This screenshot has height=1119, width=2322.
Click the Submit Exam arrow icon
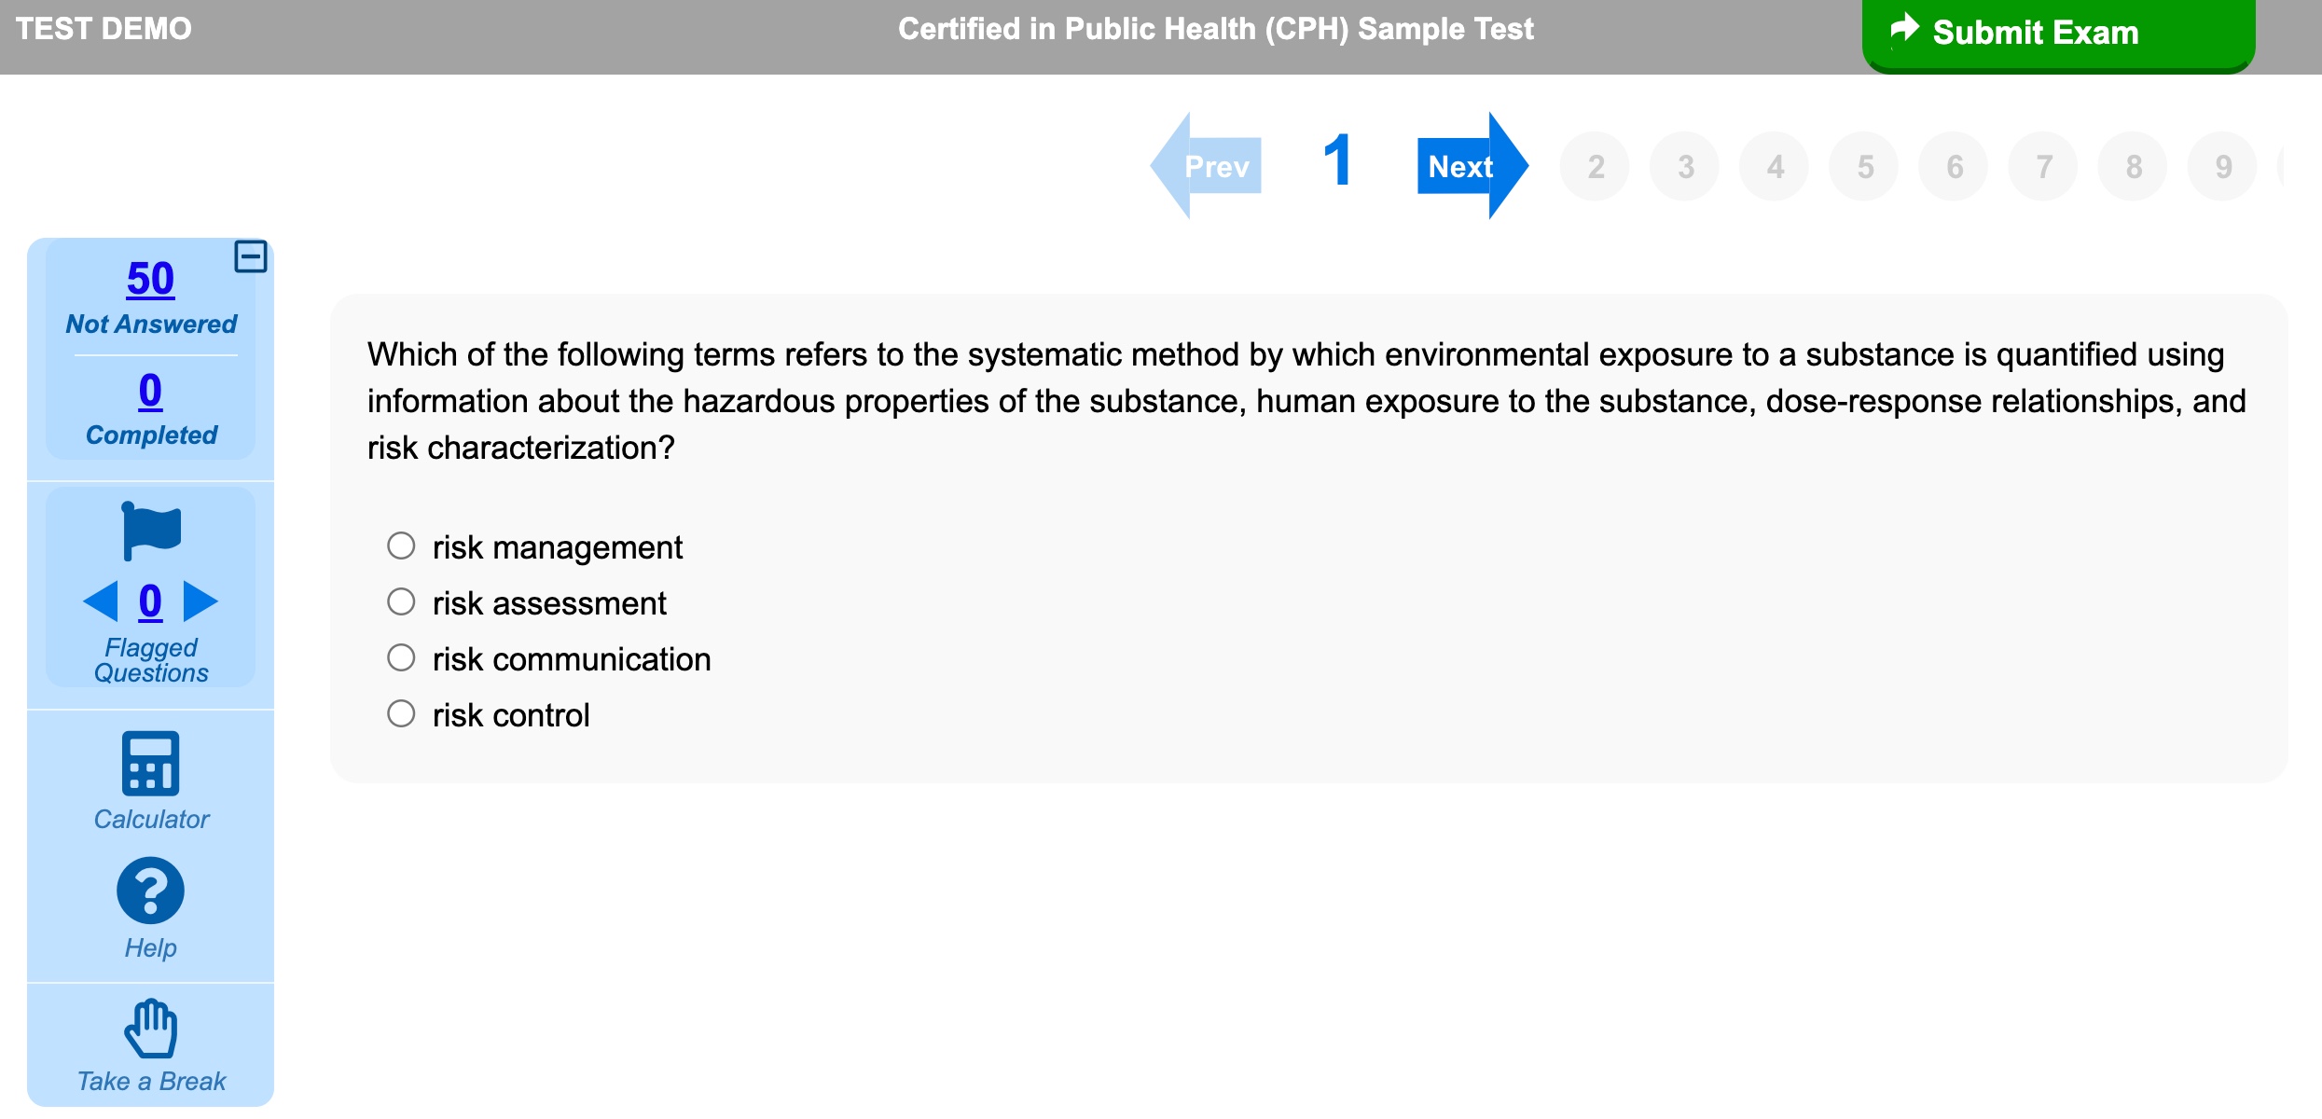tap(1904, 28)
